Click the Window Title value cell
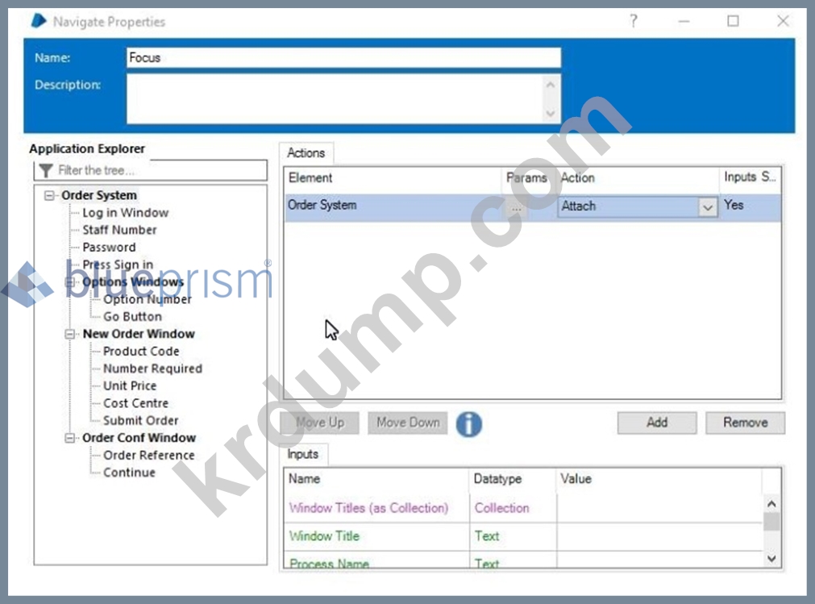Image resolution: width=815 pixels, height=604 pixels. [657, 536]
